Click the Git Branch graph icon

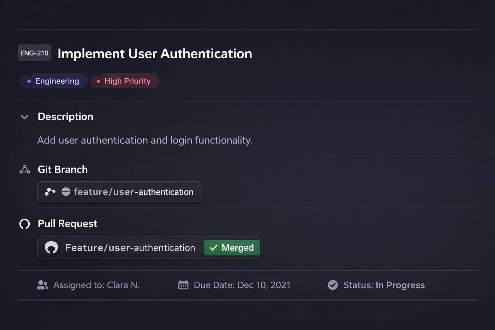(25, 170)
